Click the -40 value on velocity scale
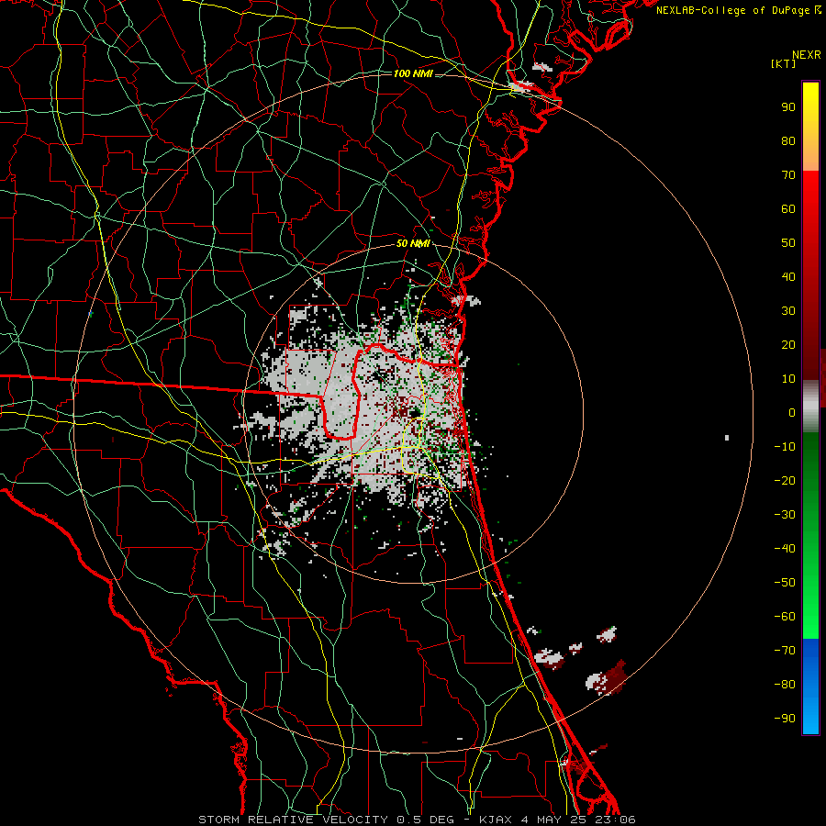Screen dimensions: 826x826 click(785, 549)
